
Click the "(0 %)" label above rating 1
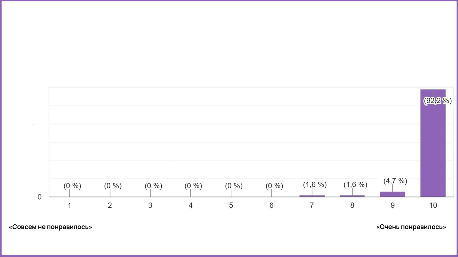[x=72, y=186]
